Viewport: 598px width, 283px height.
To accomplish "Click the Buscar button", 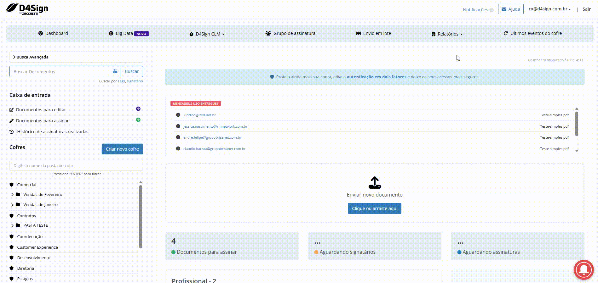I will [132, 71].
